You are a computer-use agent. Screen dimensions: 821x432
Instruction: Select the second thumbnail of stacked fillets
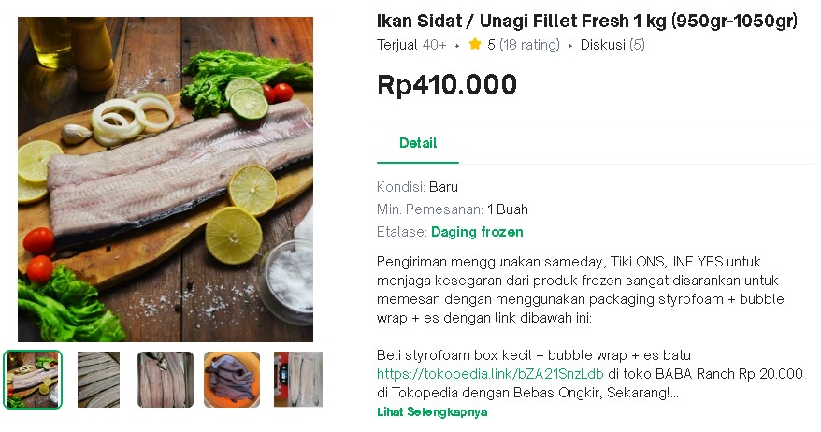pyautogui.click(x=98, y=379)
